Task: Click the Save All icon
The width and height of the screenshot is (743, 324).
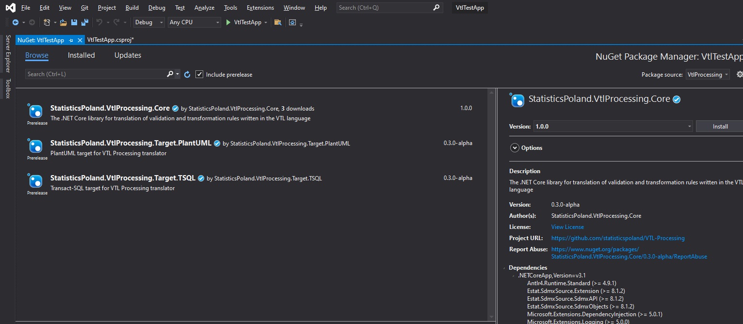Action: click(85, 22)
